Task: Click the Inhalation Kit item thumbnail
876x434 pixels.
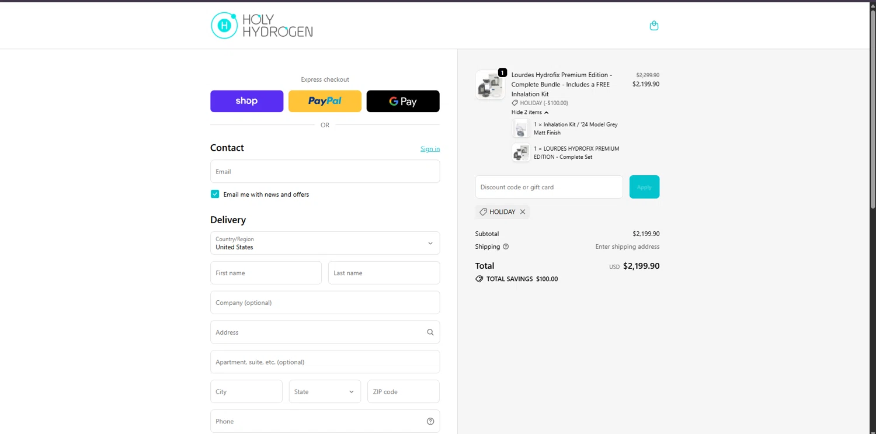Action: 520,129
